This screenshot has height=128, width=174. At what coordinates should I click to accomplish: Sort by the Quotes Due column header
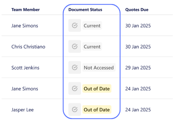click(x=137, y=10)
